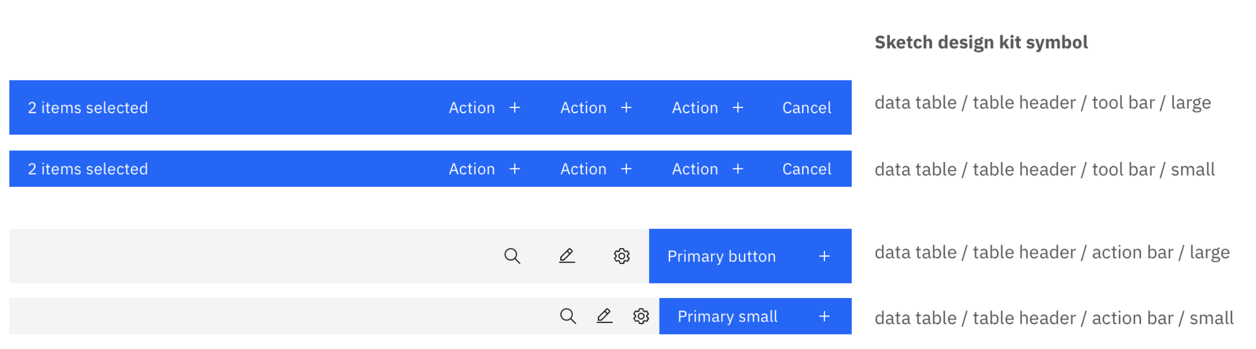Select the search icon in the large action bar
The height and width of the screenshot is (349, 1256).
(x=513, y=256)
